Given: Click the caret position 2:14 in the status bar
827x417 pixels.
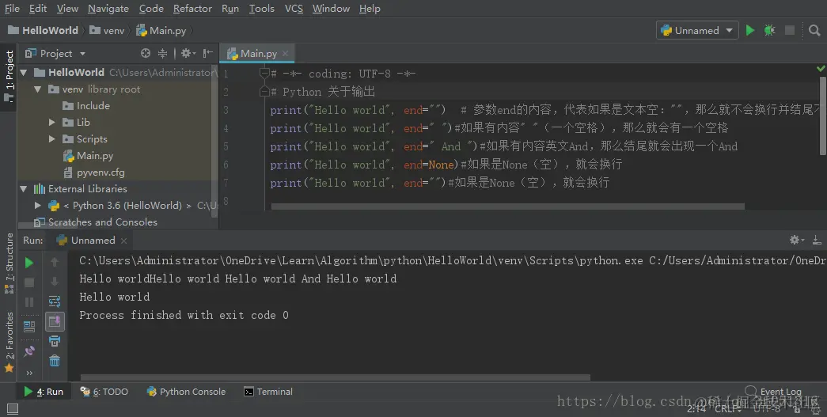Looking at the screenshot, I should pos(696,408).
